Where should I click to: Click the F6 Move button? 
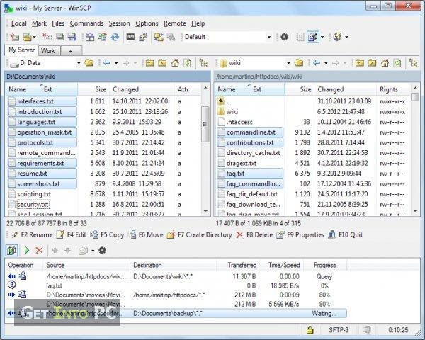tap(146, 234)
